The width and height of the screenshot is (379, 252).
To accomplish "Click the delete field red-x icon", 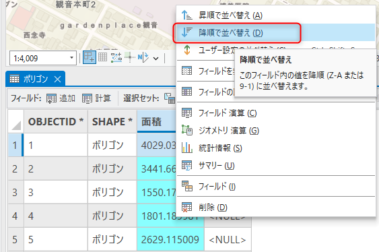I will click(x=186, y=208).
